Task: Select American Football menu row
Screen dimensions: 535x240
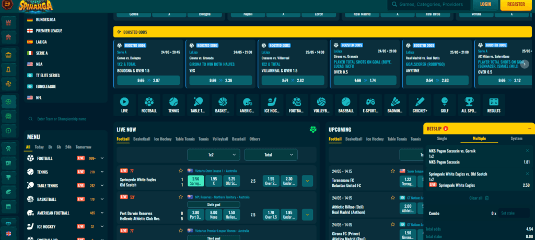Action: tap(65, 213)
